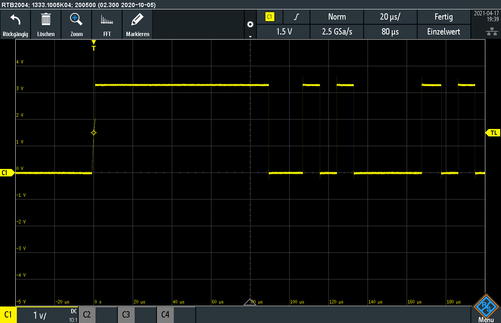Change the rising edge trigger slope
The height and width of the screenshot is (323, 501).
click(296, 17)
